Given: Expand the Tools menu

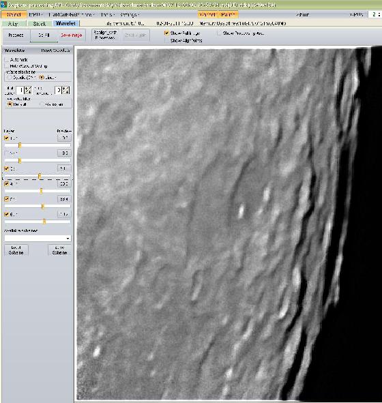Looking at the screenshot, I should tap(108, 14).
